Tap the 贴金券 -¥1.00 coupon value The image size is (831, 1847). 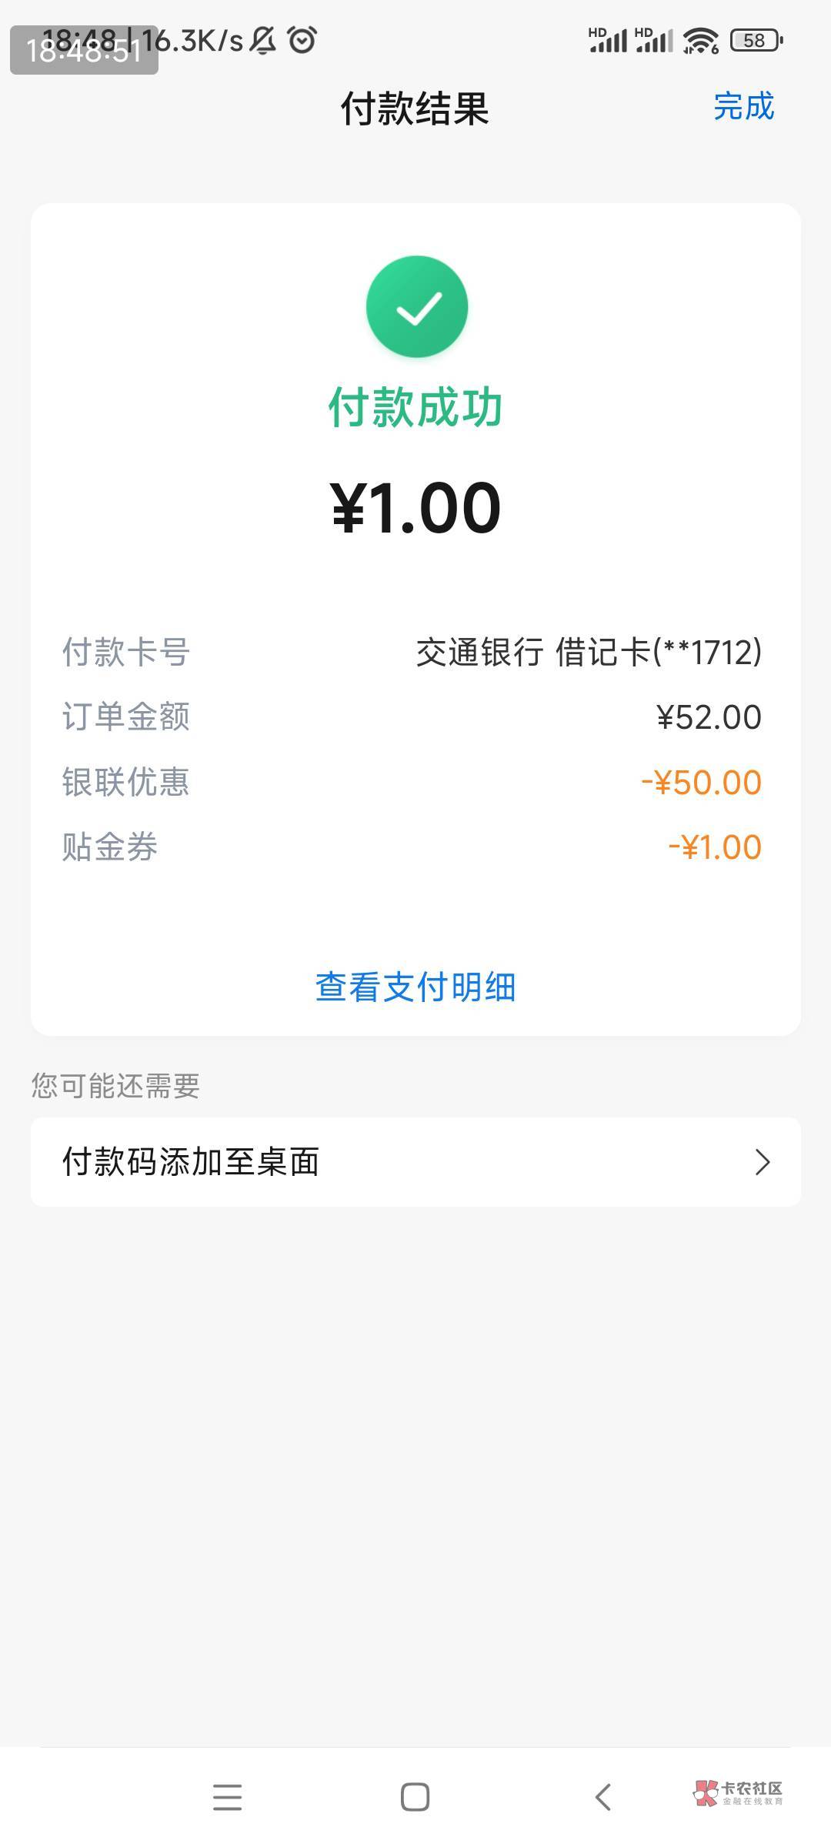715,847
